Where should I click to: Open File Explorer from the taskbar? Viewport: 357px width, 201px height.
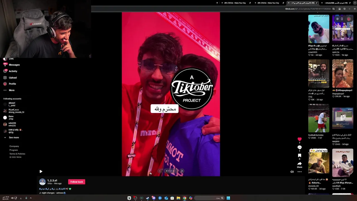tap(178, 198)
